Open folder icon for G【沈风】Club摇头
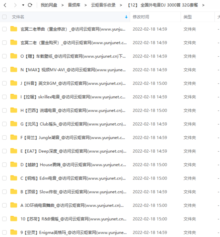This screenshot has width=220, height=237. tap(14, 124)
